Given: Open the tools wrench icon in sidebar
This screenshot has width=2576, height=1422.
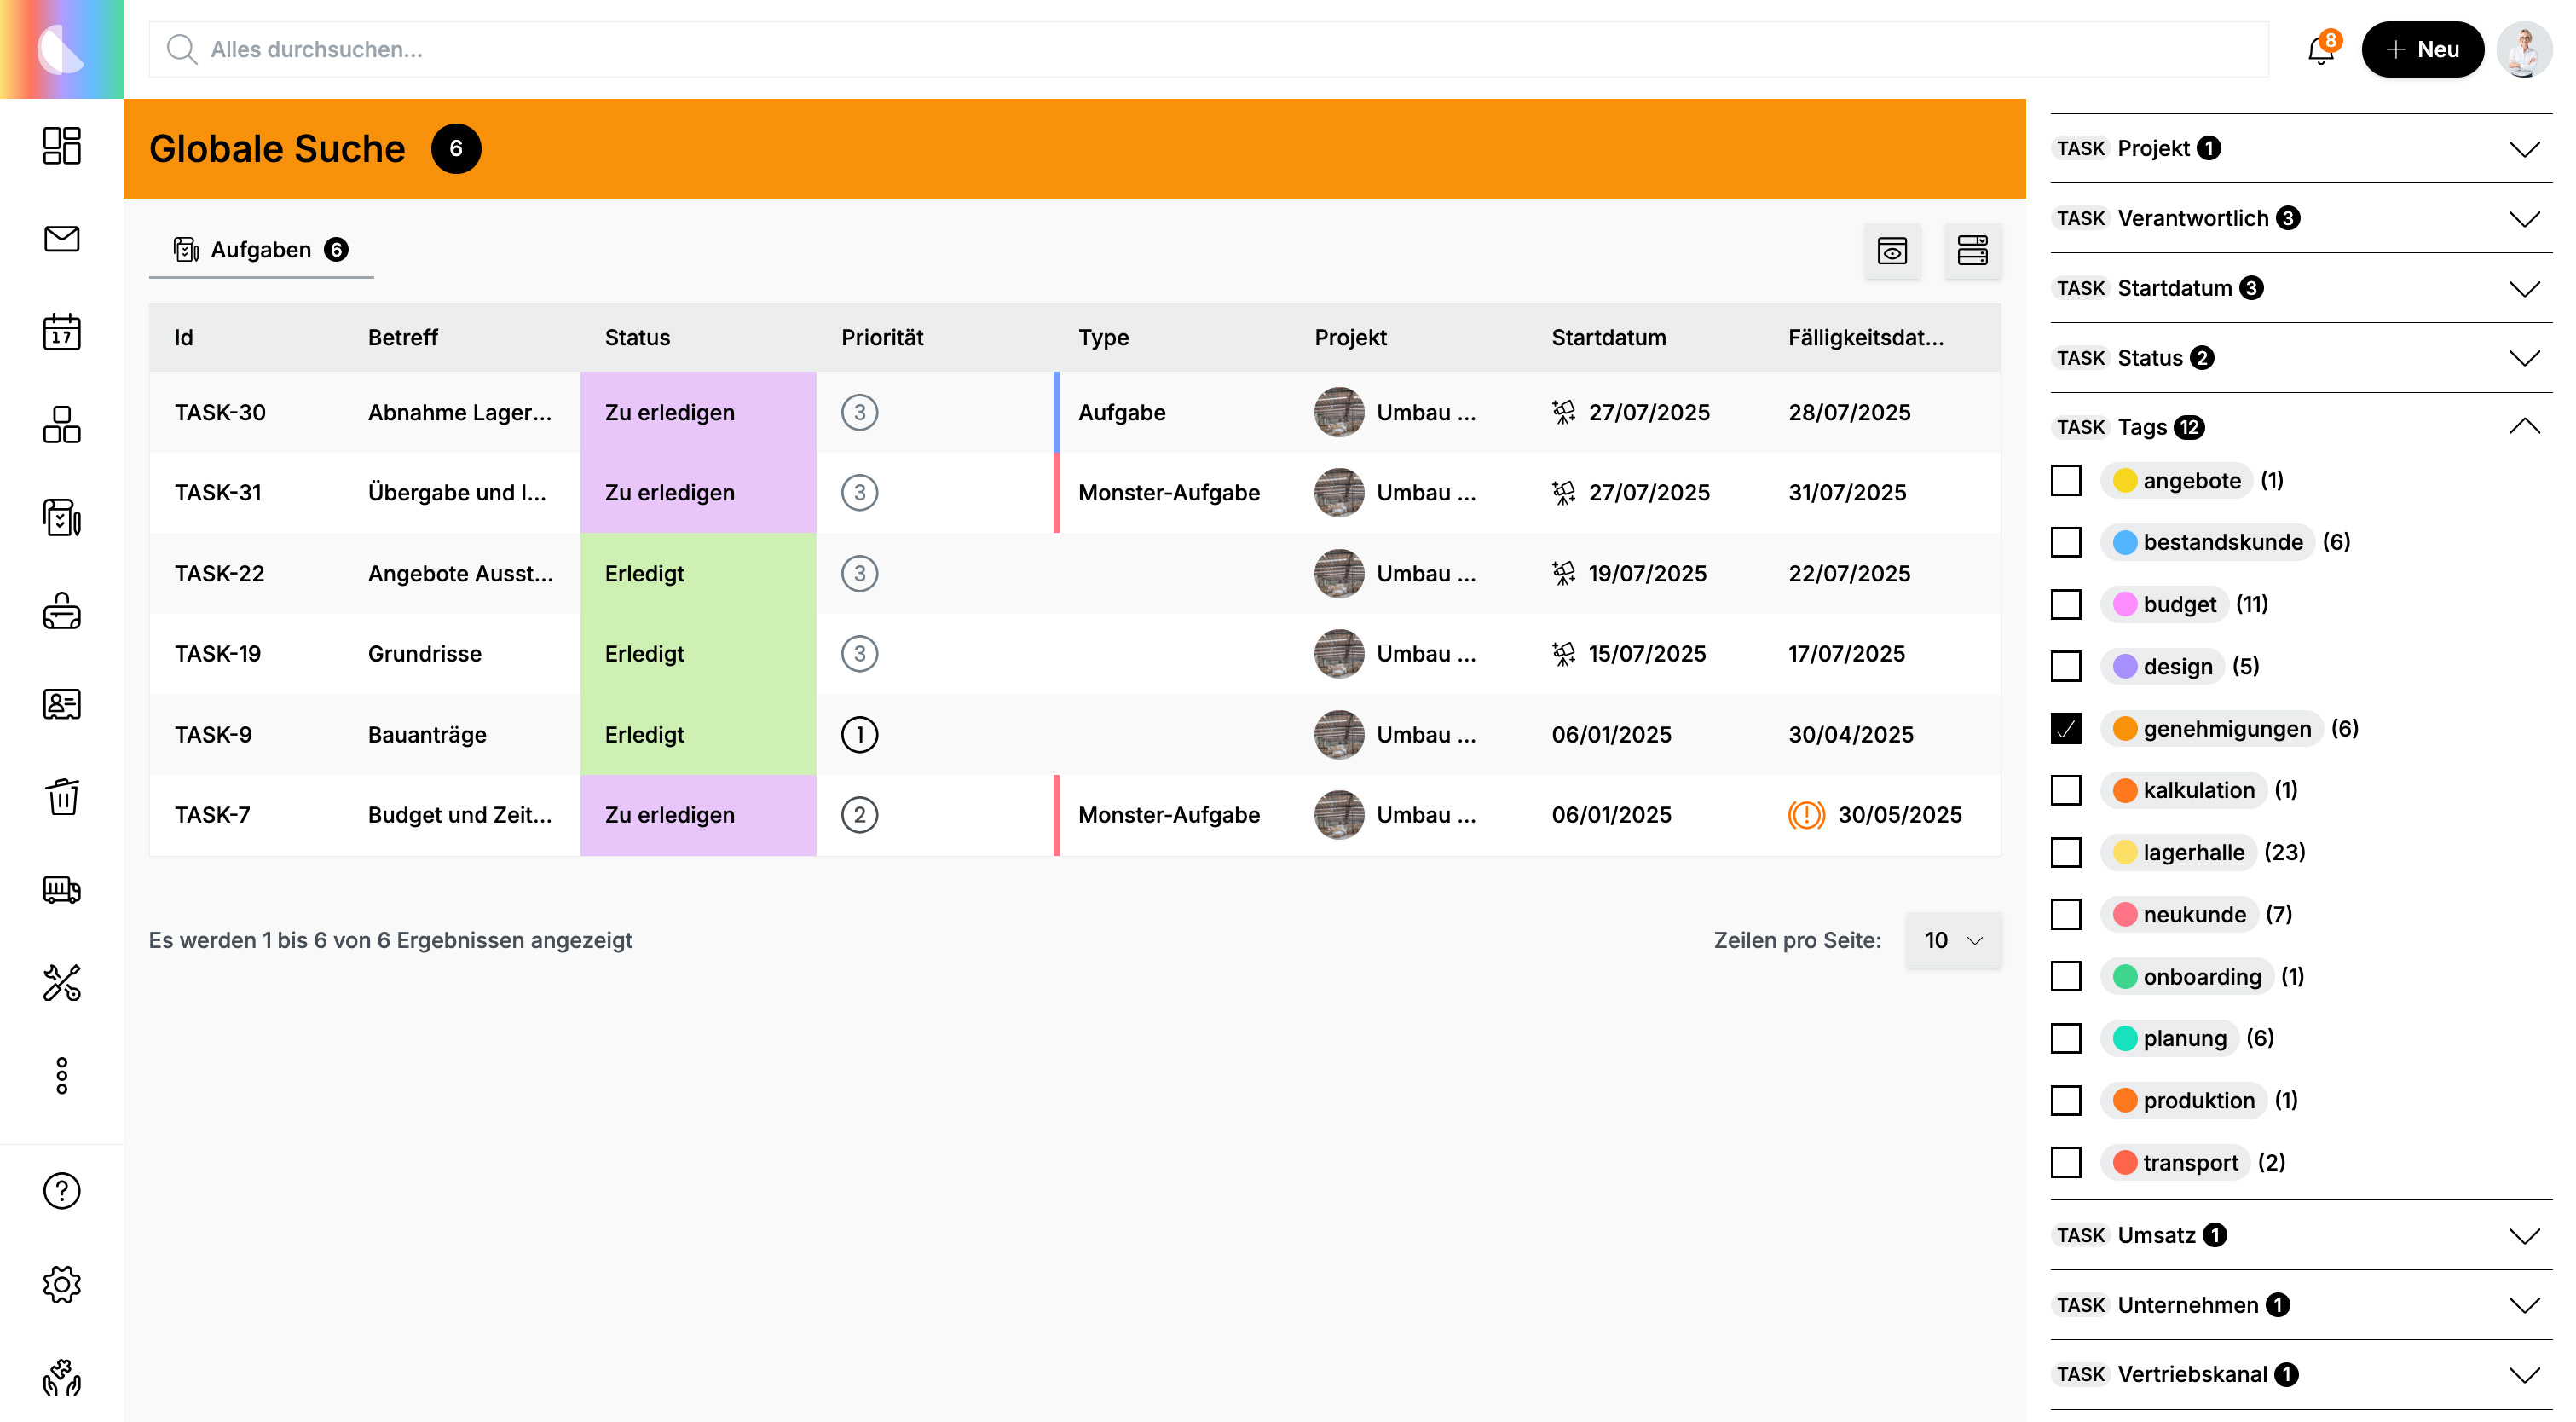Looking at the screenshot, I should (62, 983).
